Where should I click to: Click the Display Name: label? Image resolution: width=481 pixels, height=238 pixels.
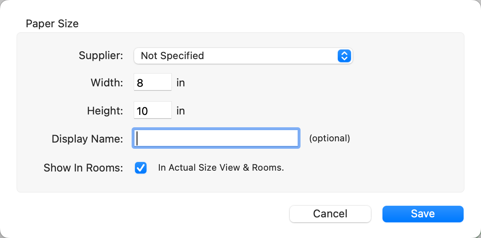pyautogui.click(x=87, y=139)
